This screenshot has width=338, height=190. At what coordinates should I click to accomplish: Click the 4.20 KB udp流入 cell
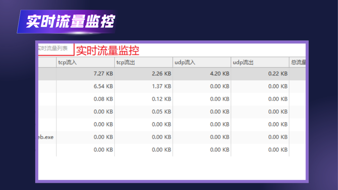pyautogui.click(x=202, y=74)
